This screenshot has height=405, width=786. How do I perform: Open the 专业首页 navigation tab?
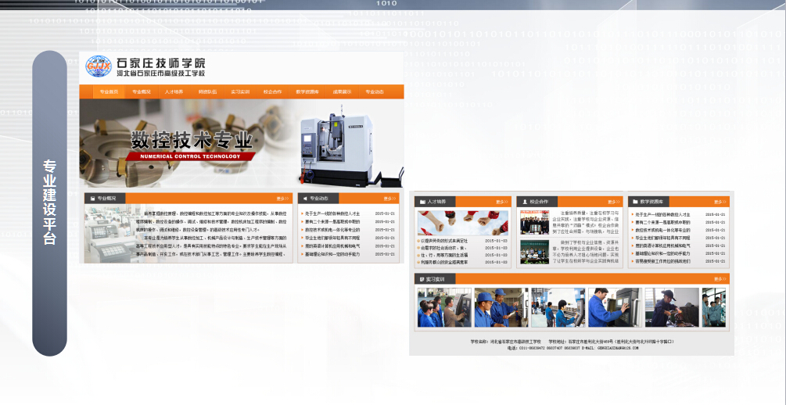(109, 92)
